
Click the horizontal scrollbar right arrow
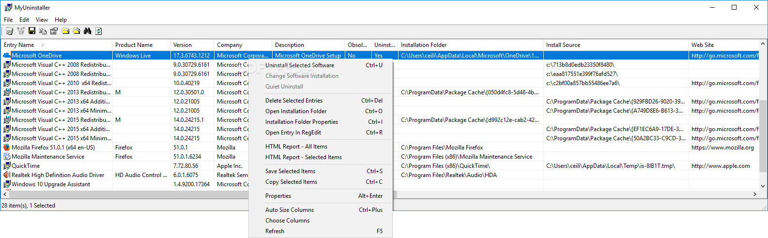[x=755, y=194]
